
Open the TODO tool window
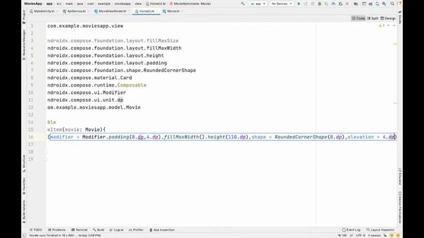click(x=36, y=230)
